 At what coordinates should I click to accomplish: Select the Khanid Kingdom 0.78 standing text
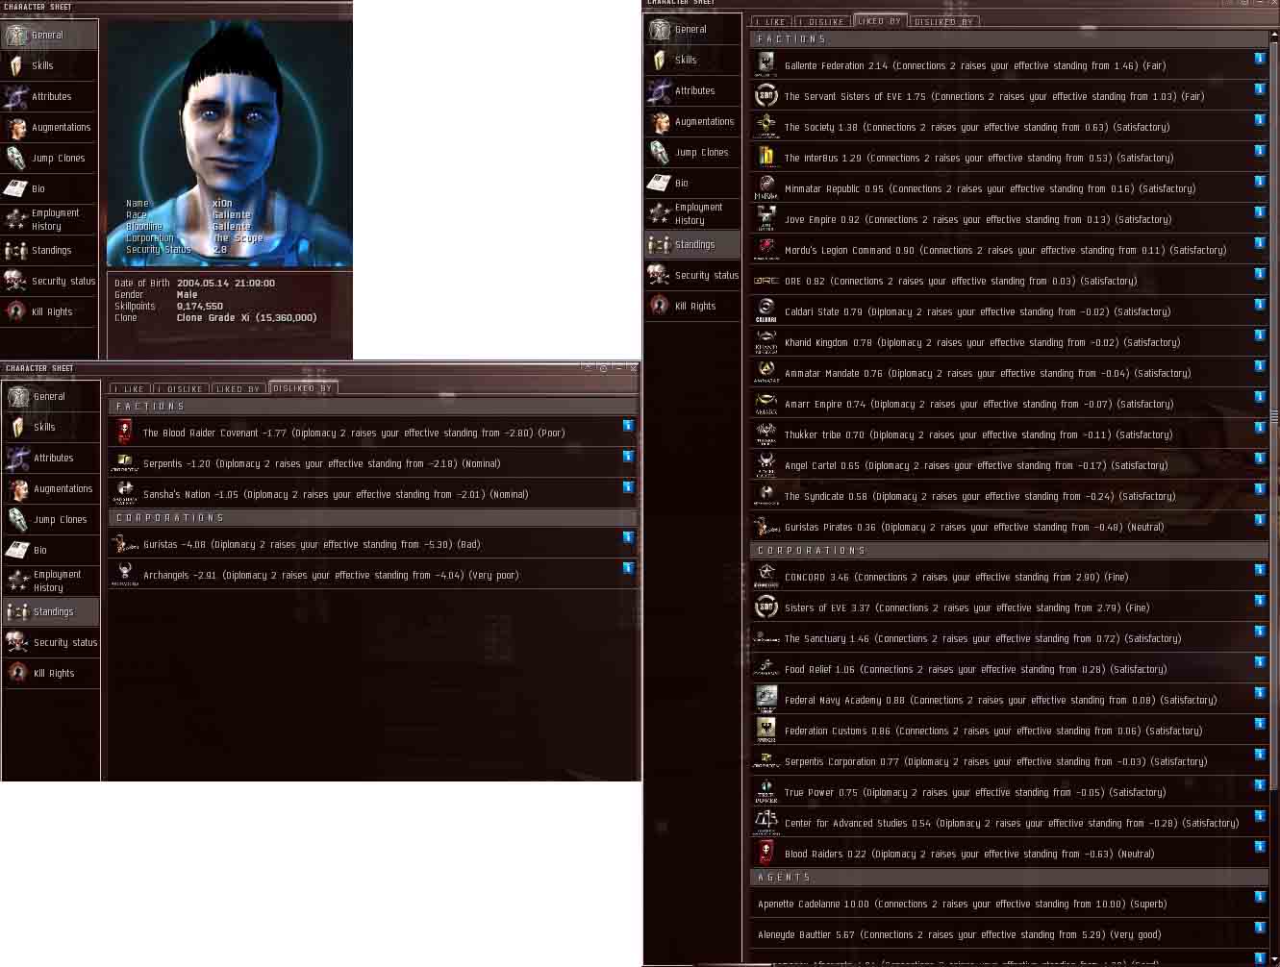click(x=982, y=342)
